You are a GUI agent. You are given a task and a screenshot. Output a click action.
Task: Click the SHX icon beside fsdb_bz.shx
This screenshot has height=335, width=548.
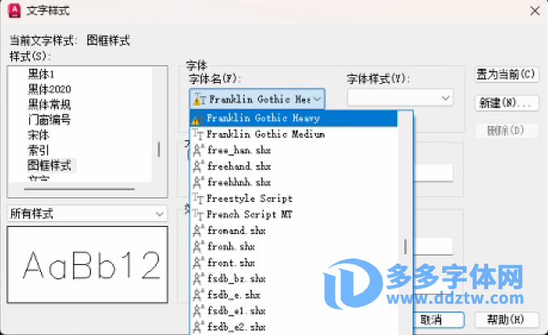coord(197,279)
